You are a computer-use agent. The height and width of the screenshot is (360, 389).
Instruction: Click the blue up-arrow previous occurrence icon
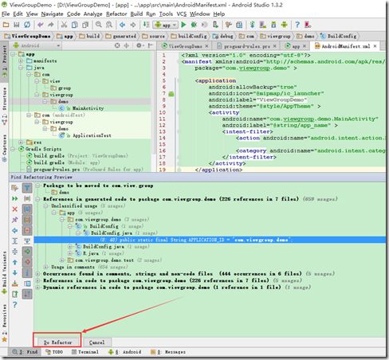pyautogui.click(x=15, y=262)
